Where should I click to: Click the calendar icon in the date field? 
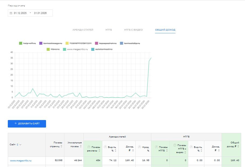click(11, 13)
